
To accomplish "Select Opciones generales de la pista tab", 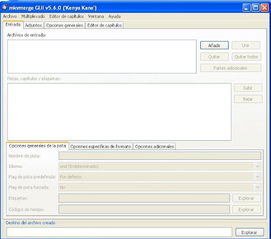I will coord(38,146).
